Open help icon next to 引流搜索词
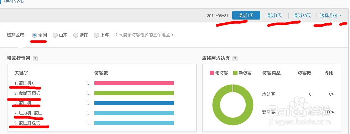 tap(35, 59)
